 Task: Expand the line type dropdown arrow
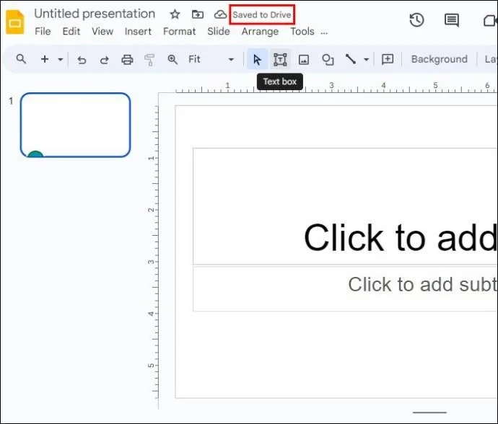366,59
